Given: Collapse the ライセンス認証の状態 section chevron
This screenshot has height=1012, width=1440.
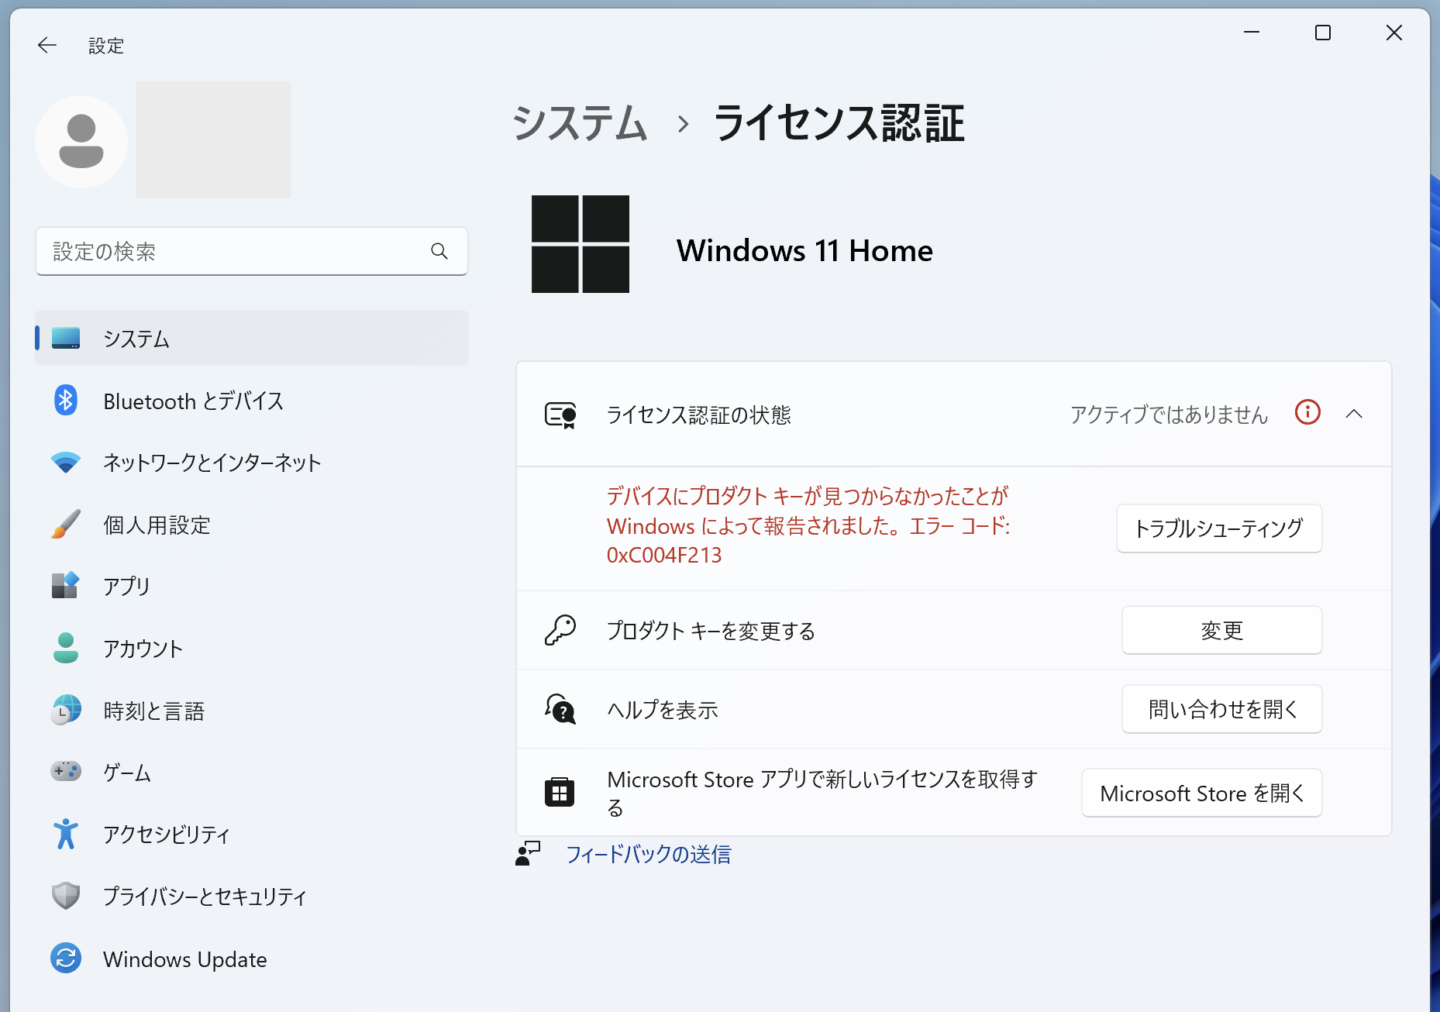Looking at the screenshot, I should tap(1354, 414).
